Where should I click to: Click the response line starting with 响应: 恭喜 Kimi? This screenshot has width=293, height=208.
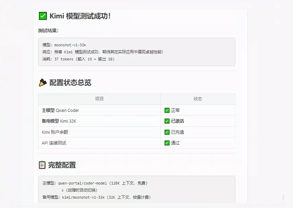pyautogui.click(x=103, y=52)
